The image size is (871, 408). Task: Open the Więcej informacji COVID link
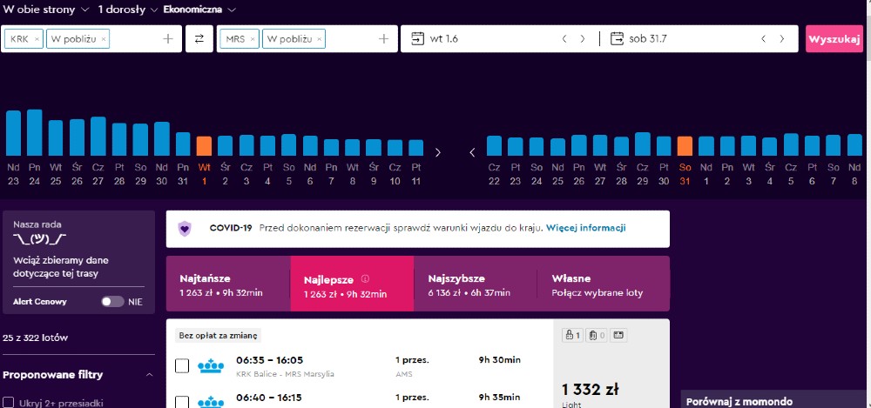pyautogui.click(x=585, y=228)
